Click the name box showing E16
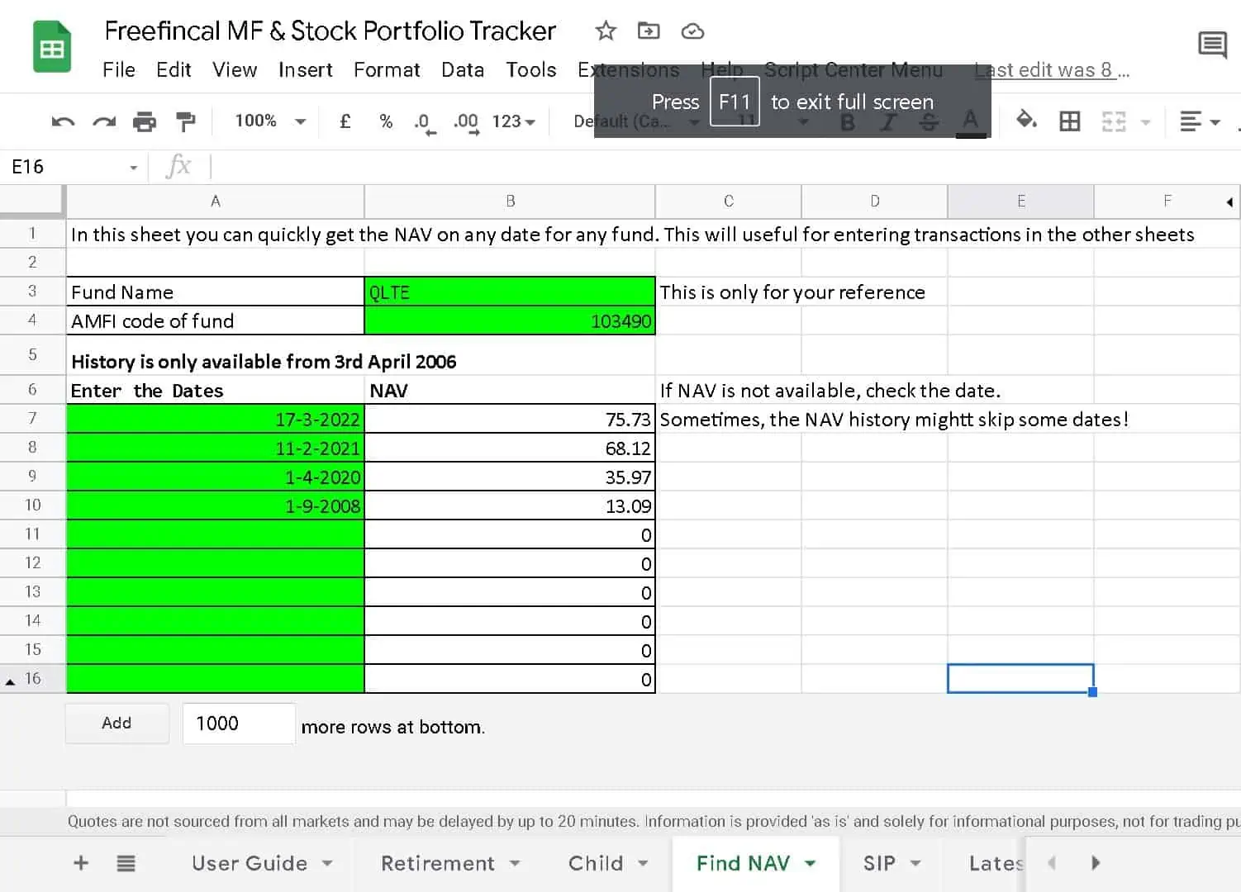This screenshot has width=1241, height=892. coord(66,167)
